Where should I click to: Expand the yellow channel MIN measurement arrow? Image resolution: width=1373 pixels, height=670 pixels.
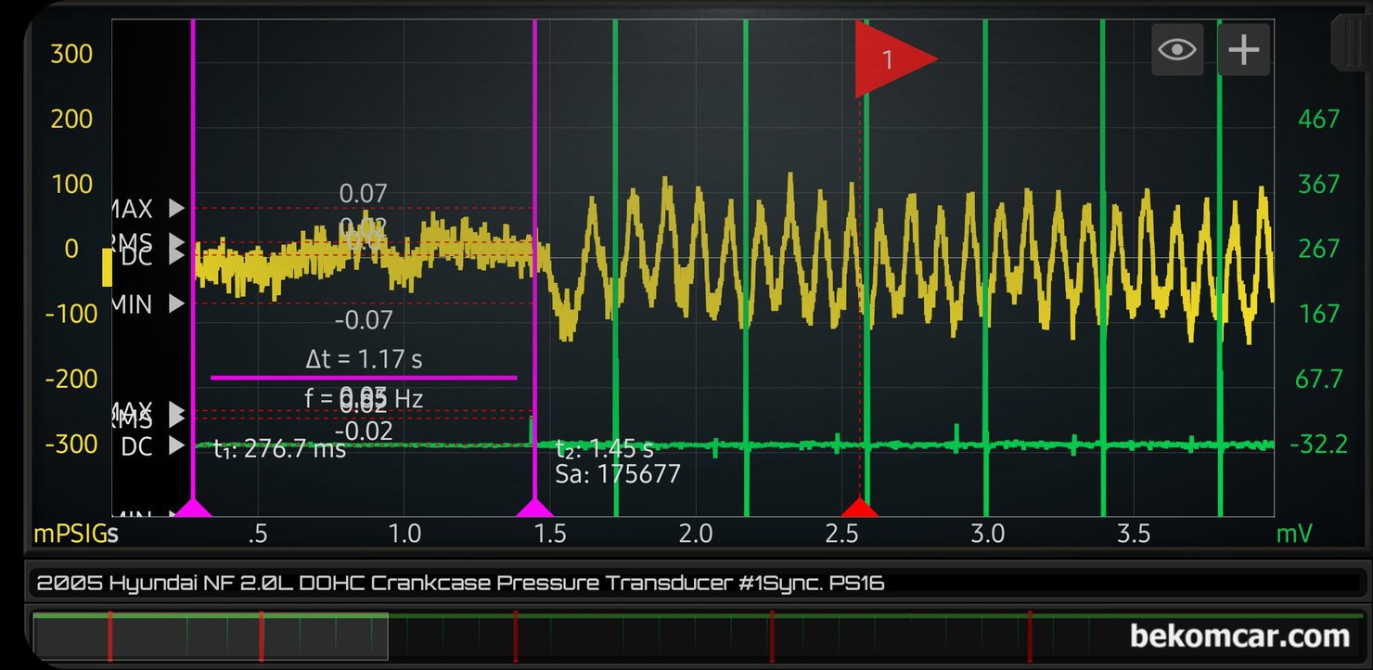coord(176,303)
